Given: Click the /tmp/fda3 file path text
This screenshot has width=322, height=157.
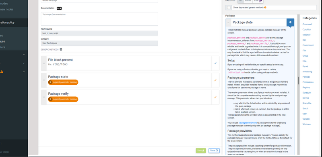Looking at the screenshot, I should [60, 64].
